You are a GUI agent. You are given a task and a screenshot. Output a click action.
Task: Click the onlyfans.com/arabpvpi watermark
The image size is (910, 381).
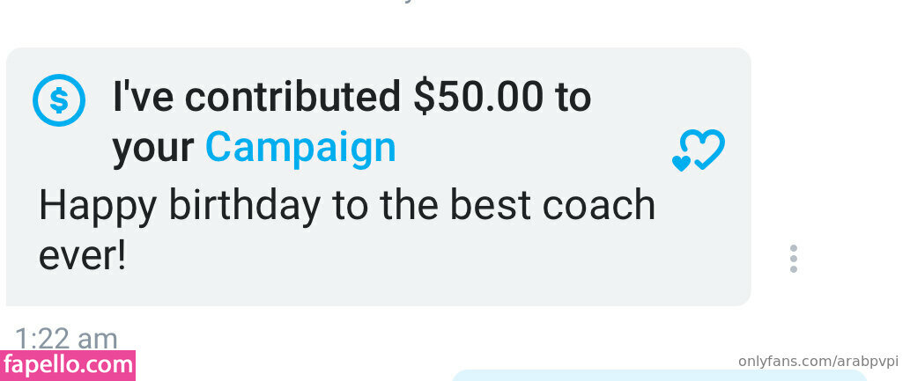coord(818,362)
